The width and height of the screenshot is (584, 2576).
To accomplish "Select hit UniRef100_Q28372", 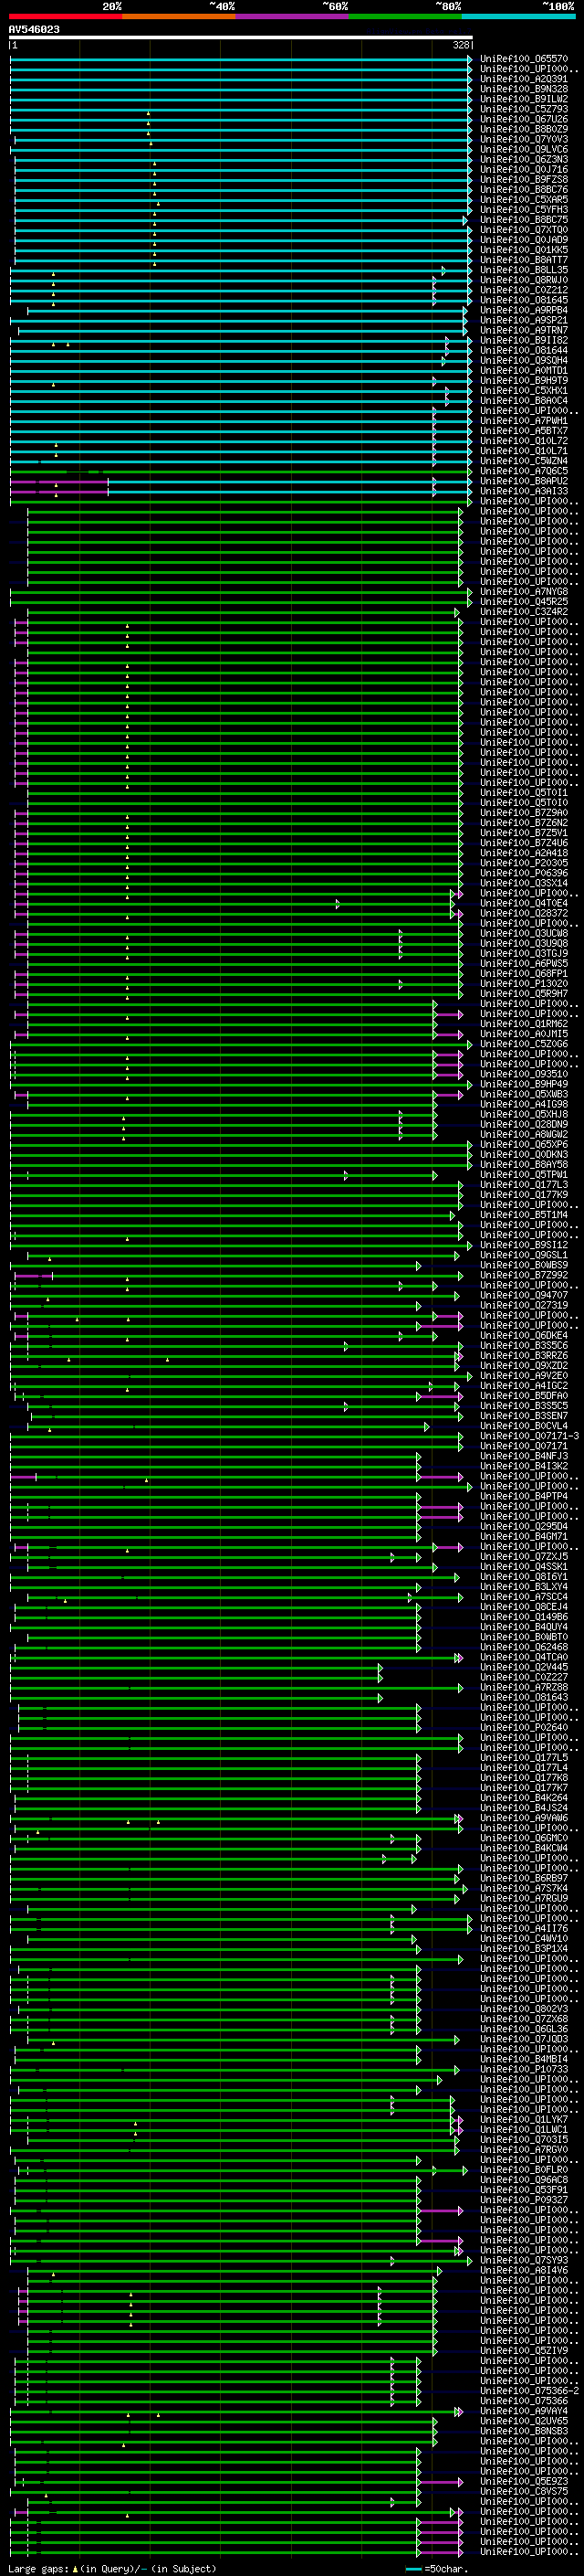I will click(x=524, y=913).
